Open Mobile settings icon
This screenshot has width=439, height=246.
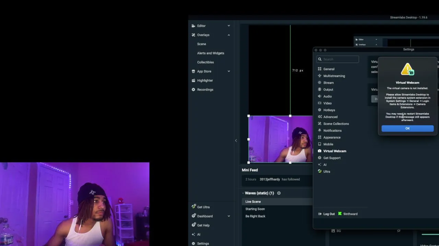point(320,144)
